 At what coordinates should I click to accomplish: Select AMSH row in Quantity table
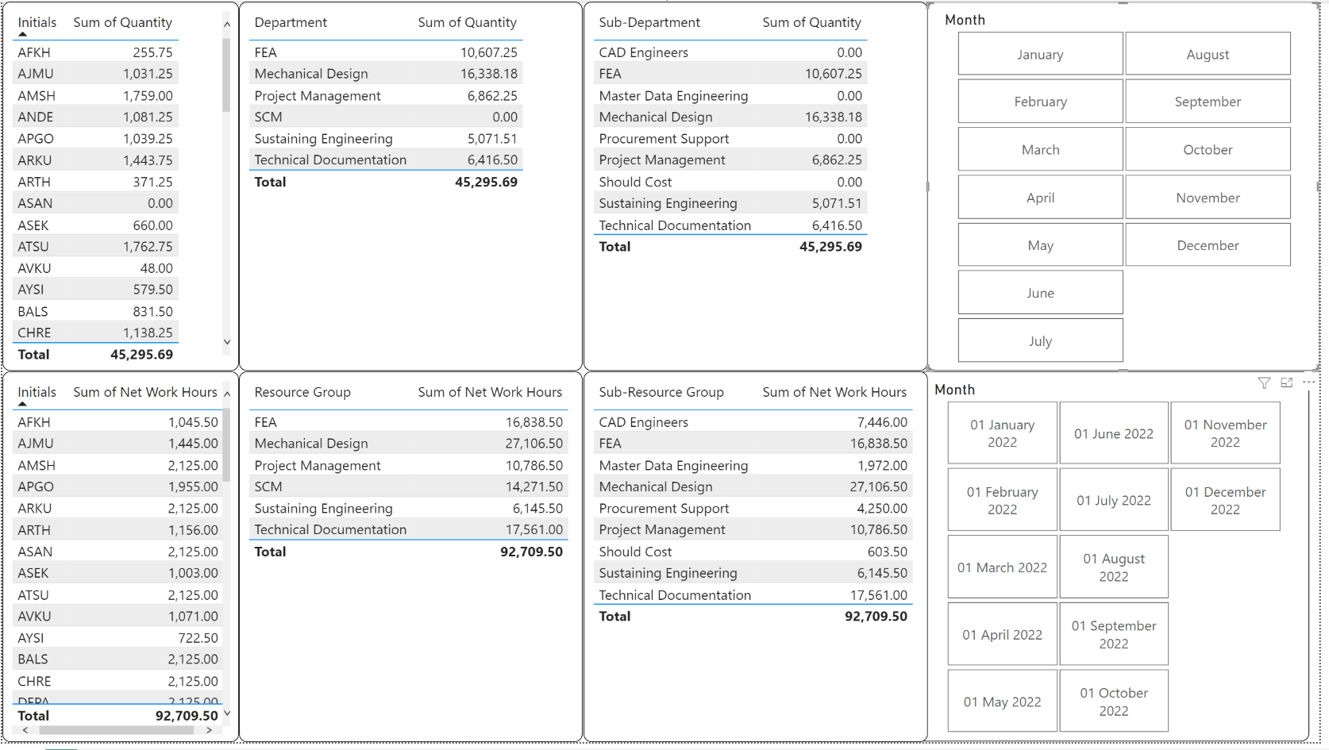coord(95,95)
